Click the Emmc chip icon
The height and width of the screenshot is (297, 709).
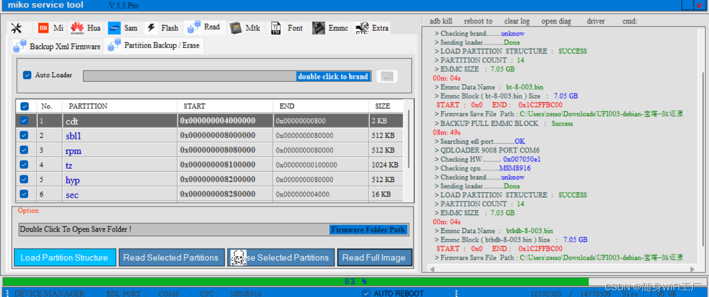click(319, 28)
